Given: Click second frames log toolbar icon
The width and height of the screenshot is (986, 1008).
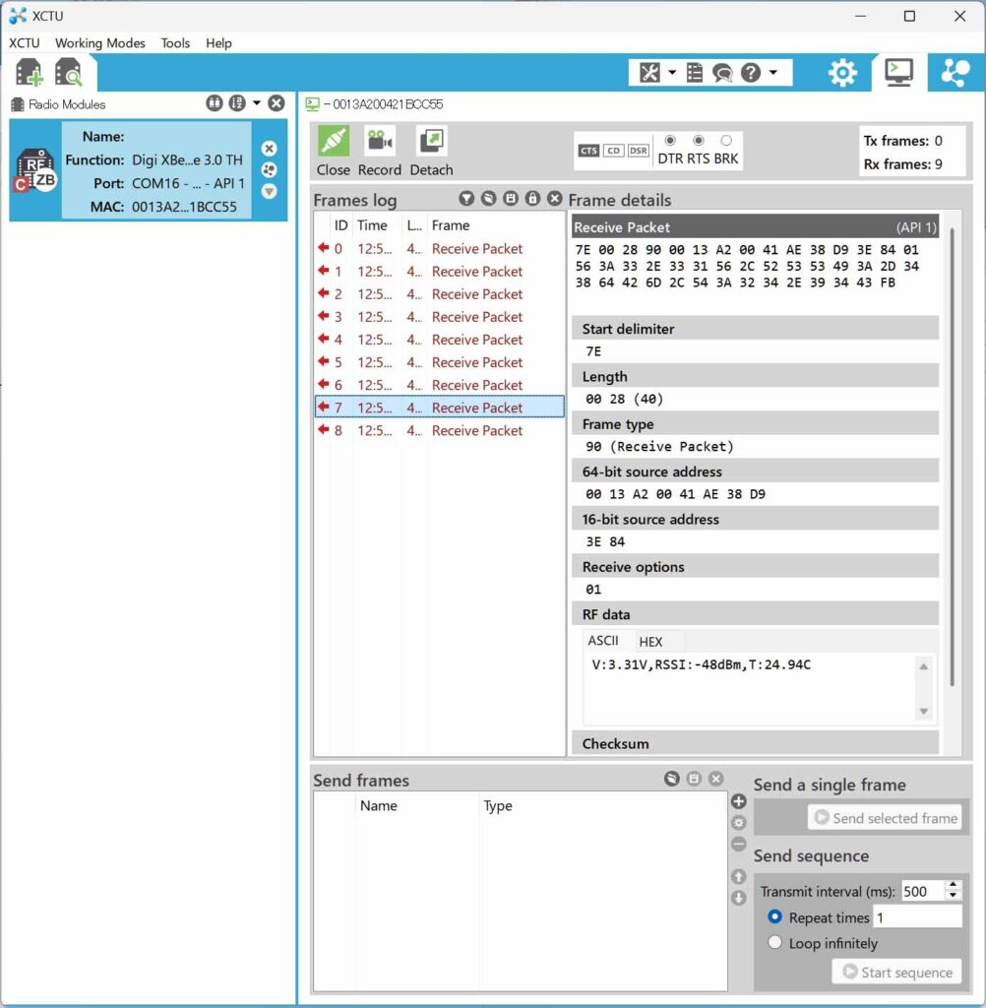Looking at the screenshot, I should [488, 199].
